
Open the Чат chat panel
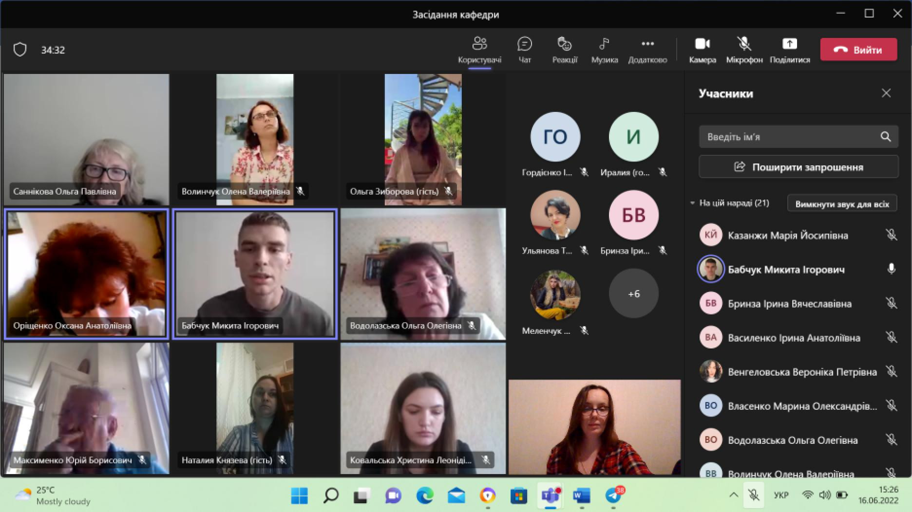tap(524, 50)
